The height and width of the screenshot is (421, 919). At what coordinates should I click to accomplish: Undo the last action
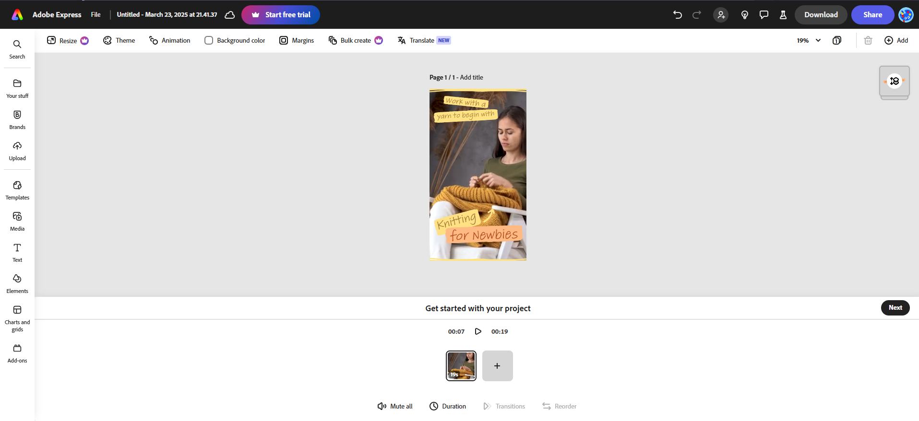click(x=678, y=15)
